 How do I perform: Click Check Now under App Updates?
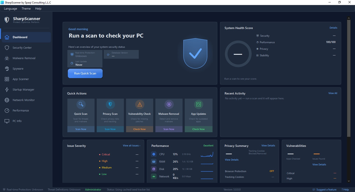coord(198,129)
